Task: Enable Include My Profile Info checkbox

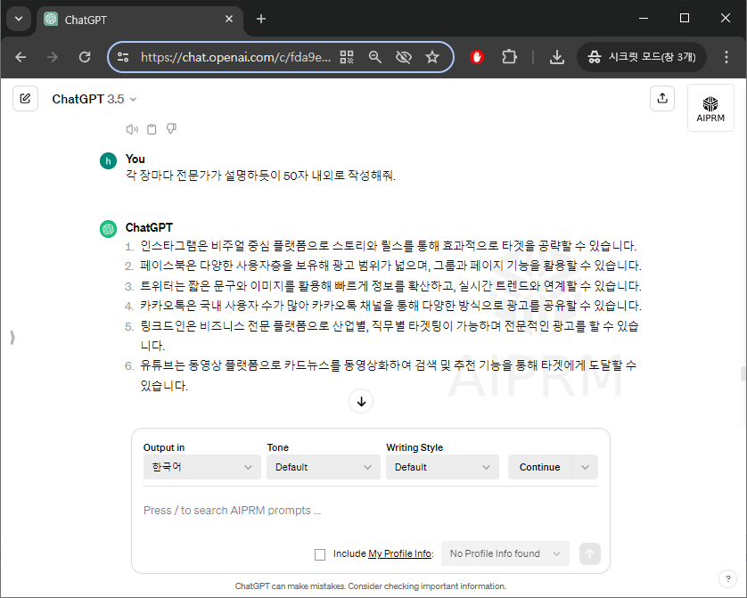Action: [320, 554]
